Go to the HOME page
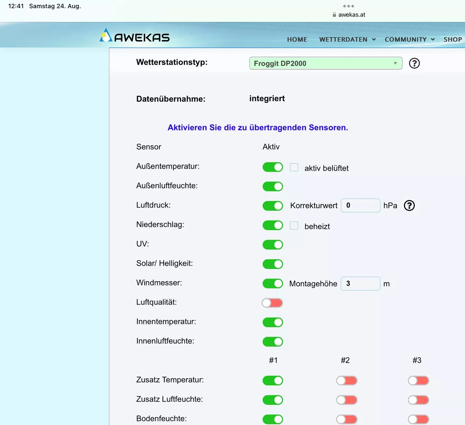465x425 pixels. [x=297, y=39]
